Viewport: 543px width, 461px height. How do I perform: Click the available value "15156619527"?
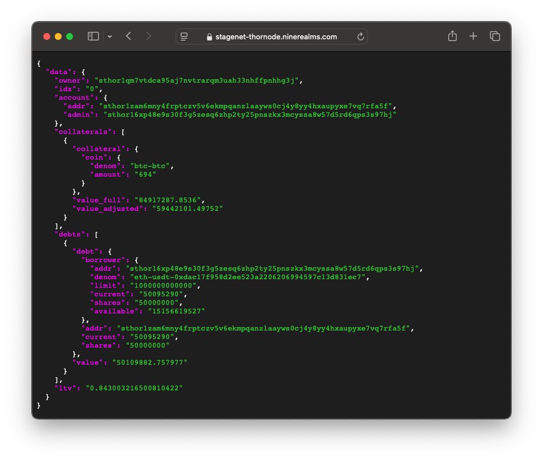pos(176,311)
